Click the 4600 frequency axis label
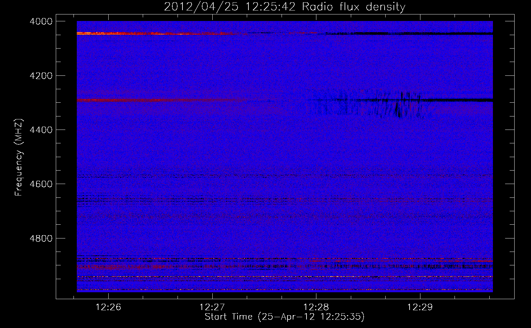Viewport: 531px width, 328px height. pos(41,184)
